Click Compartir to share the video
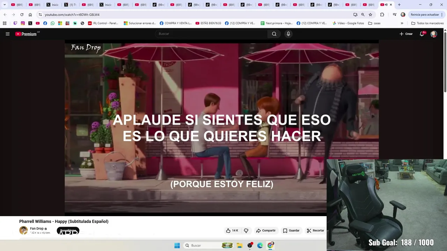The image size is (447, 251). click(266, 230)
